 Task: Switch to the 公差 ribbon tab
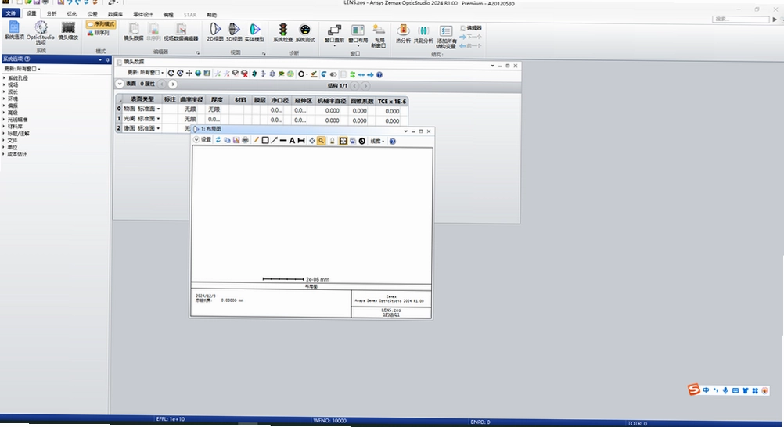pos(92,14)
